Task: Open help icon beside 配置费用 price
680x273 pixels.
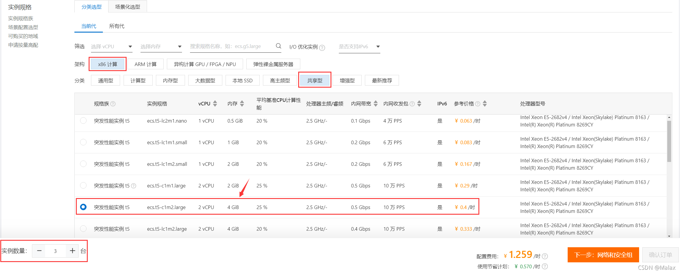Action: (x=545, y=256)
